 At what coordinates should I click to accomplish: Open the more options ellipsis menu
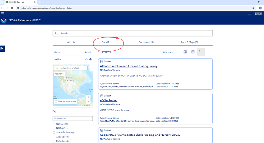click(210, 52)
